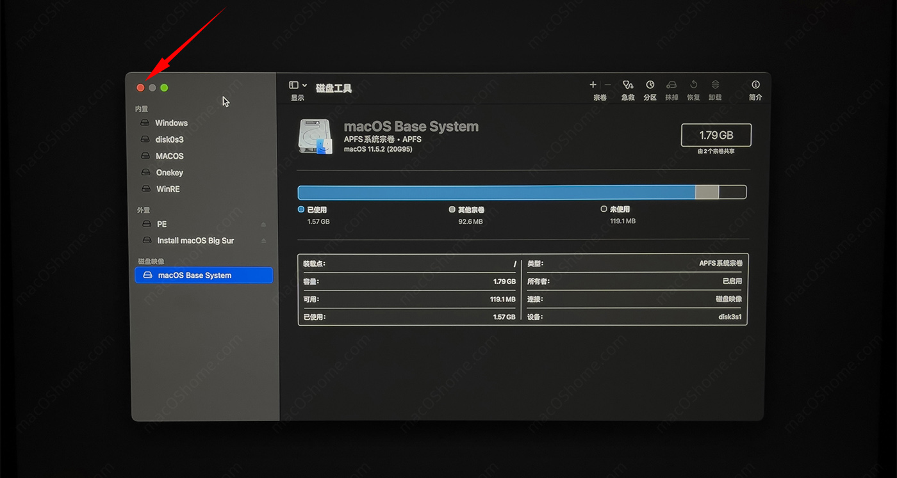Click the 卸载 unmount icon
Image resolution: width=897 pixels, height=478 pixels.
[715, 84]
